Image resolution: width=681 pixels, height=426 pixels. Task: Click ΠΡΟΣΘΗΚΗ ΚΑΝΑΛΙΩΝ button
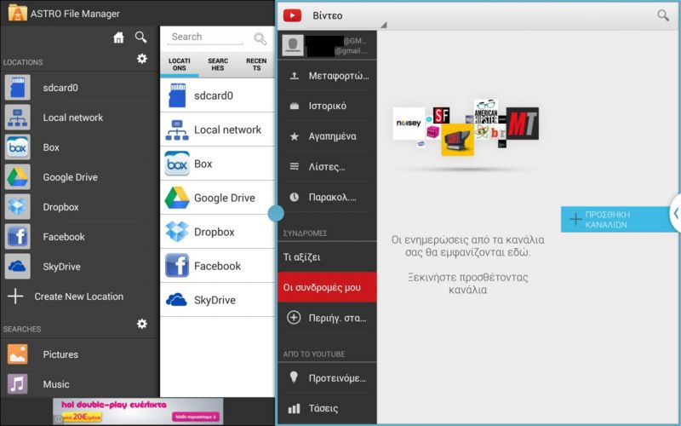pos(615,220)
